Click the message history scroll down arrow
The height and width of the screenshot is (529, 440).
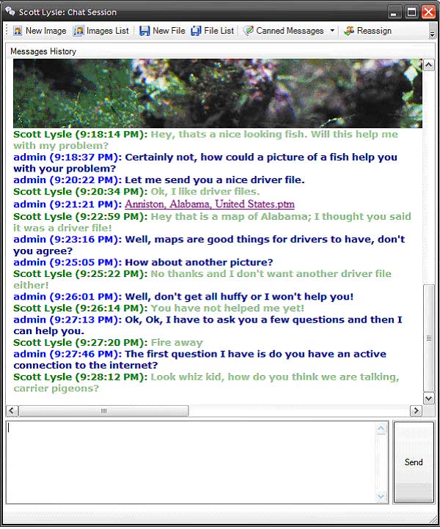tap(429, 399)
